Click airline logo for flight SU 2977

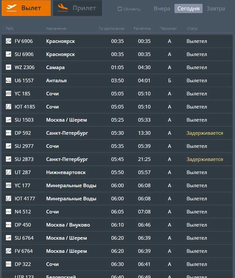coord(8,146)
